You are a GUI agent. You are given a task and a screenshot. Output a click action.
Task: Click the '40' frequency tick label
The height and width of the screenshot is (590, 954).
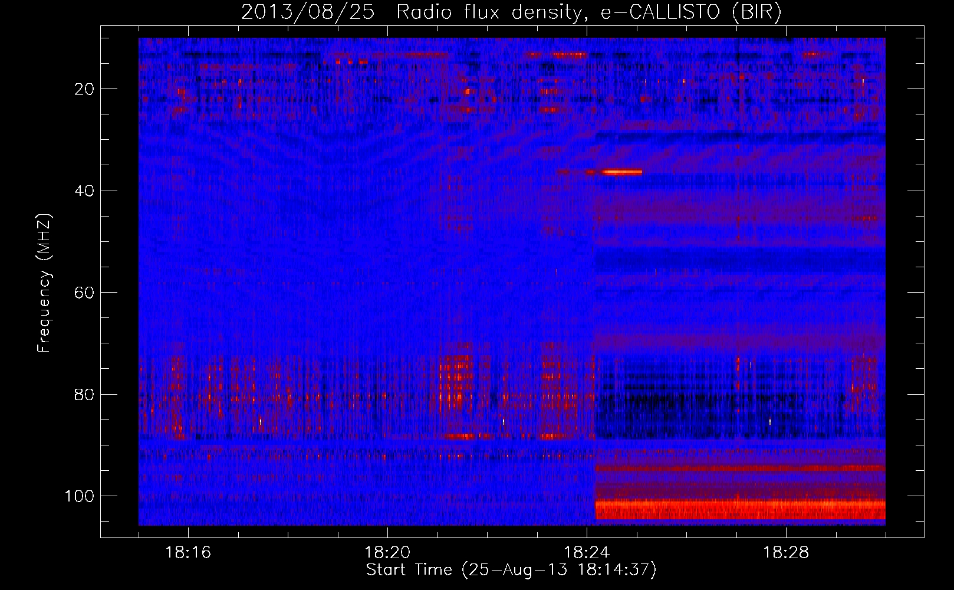click(85, 191)
